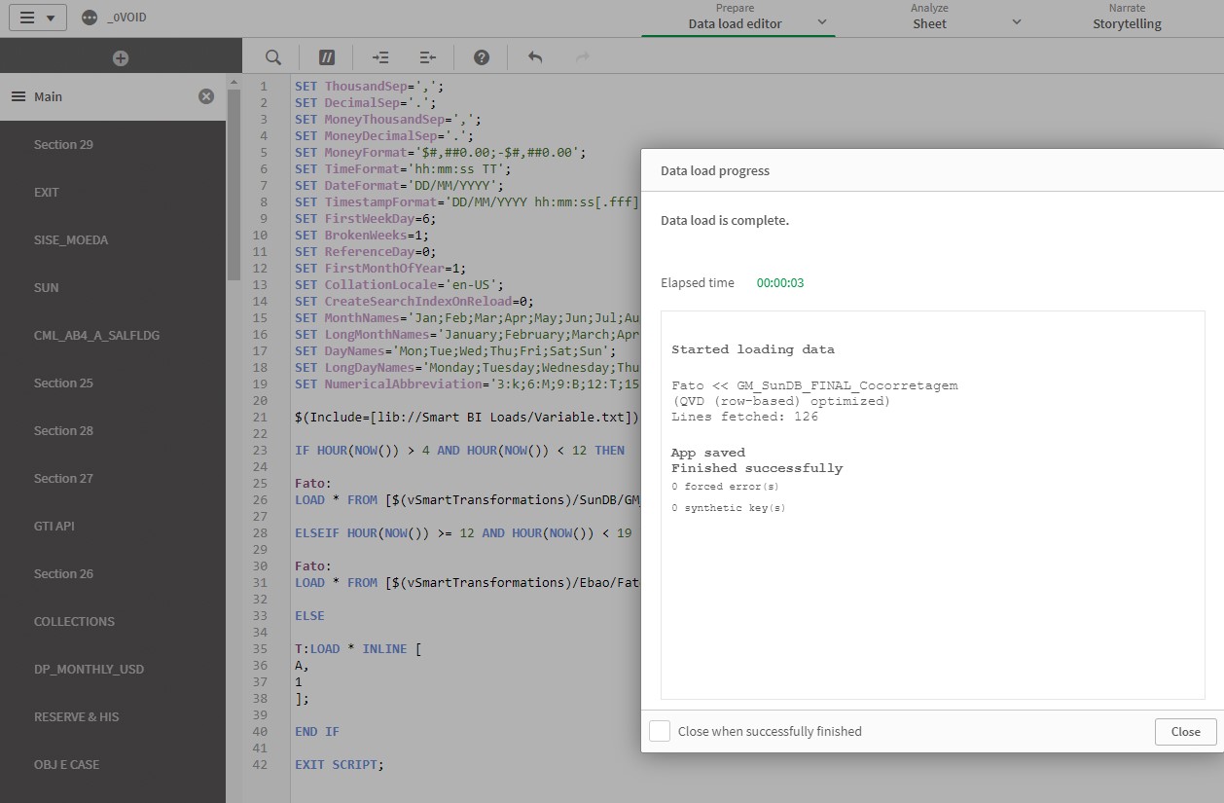Open search in script toolbar

tap(273, 57)
